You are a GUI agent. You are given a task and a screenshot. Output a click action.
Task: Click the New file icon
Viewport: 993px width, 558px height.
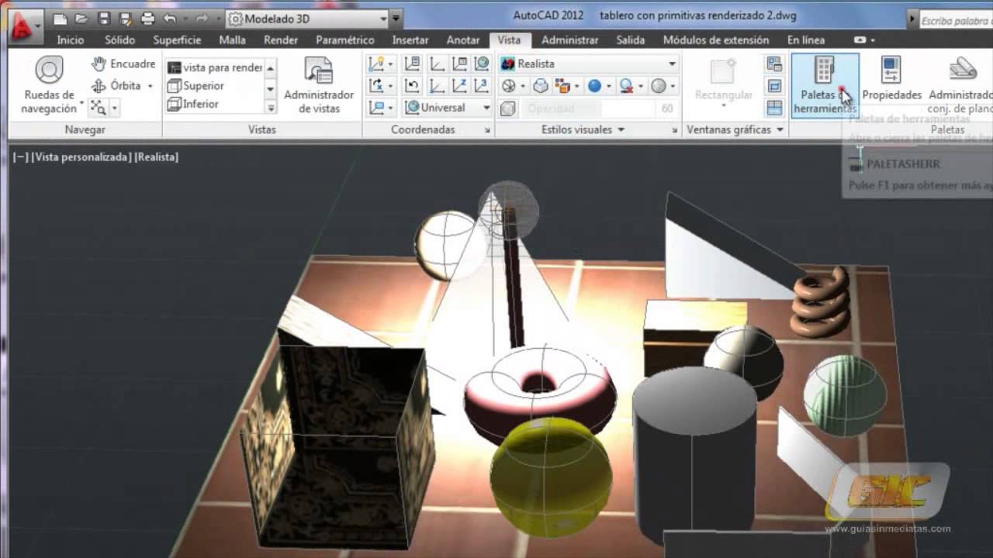[x=61, y=18]
